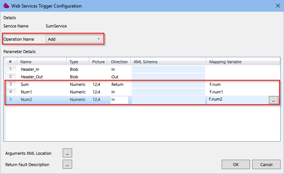Click the Direction column header

point(119,62)
